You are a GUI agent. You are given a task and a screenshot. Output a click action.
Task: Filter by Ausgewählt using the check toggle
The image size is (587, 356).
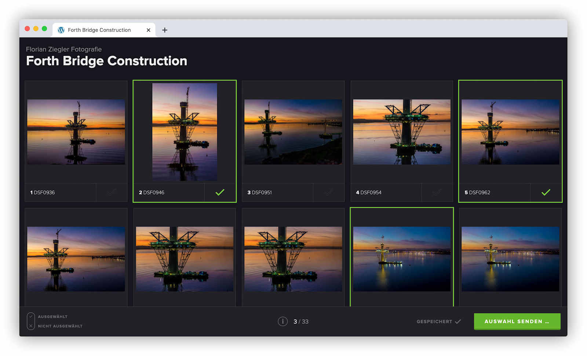(31, 317)
